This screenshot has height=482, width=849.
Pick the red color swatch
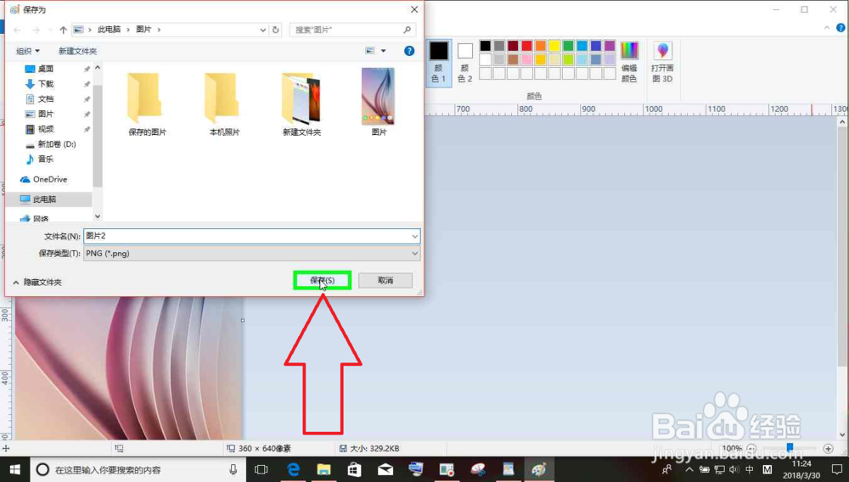pyautogui.click(x=527, y=46)
